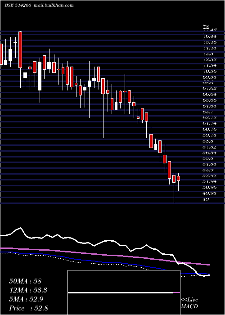Click the 12MA : 53.3 reading
225x315 pixels.
29,290
